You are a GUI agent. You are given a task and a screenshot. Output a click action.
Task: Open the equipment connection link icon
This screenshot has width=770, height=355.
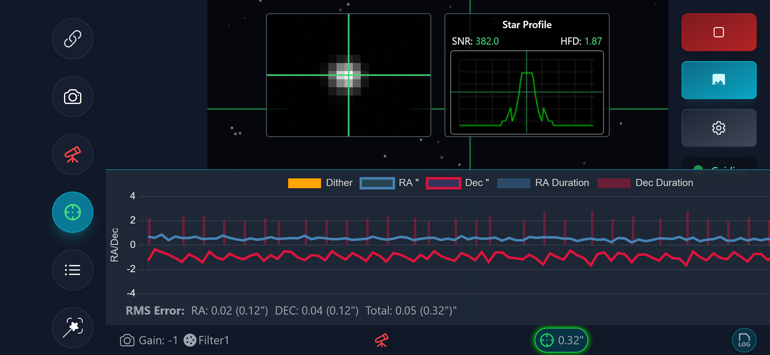[x=72, y=39]
